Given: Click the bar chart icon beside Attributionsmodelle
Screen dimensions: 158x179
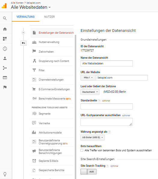Looking at the screenshot, I should (x=34, y=132).
